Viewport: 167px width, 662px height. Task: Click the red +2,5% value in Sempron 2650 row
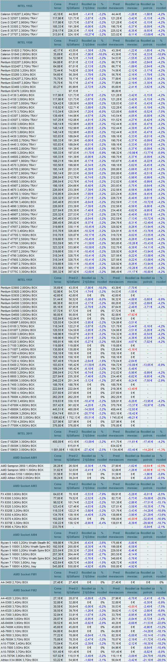[161, 466]
